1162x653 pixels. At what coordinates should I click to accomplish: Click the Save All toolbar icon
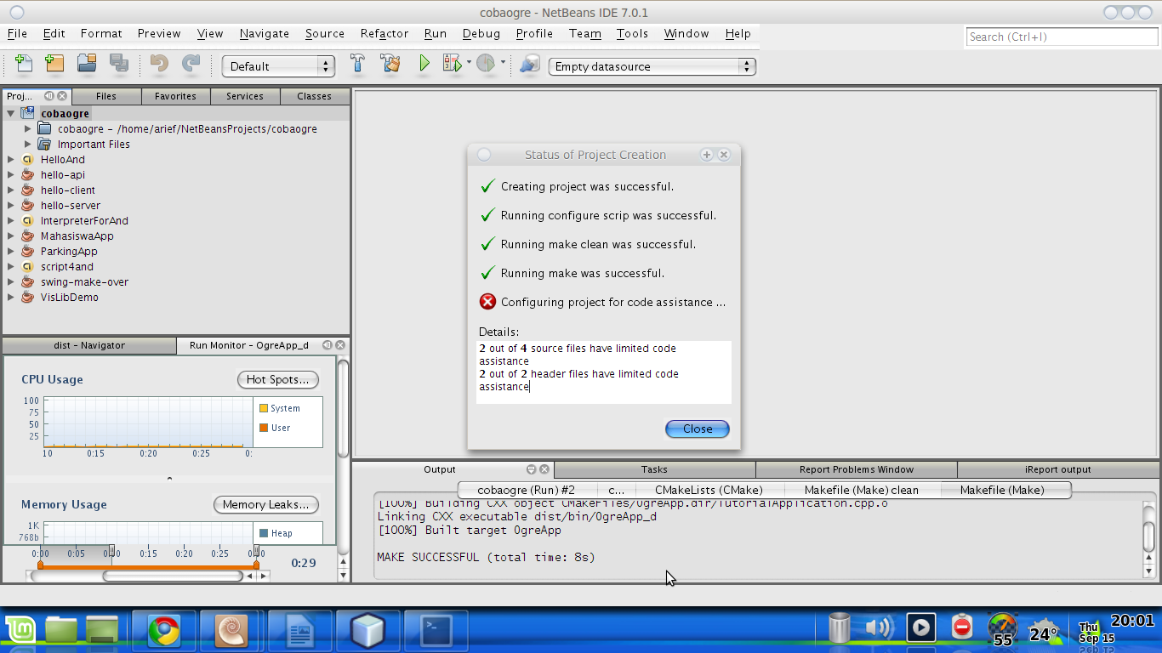pyautogui.click(x=118, y=64)
